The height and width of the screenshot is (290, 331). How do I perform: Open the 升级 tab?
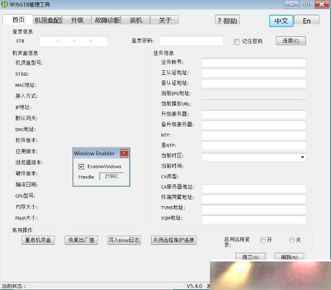77,20
